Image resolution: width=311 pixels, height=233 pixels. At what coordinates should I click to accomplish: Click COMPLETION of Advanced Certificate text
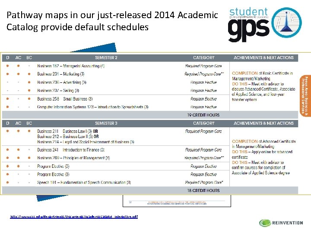pyautogui.click(x=263, y=144)
